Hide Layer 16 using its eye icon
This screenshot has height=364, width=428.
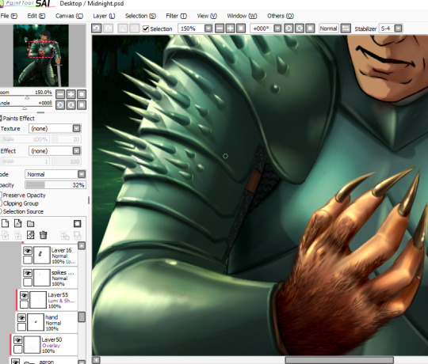point(28,250)
